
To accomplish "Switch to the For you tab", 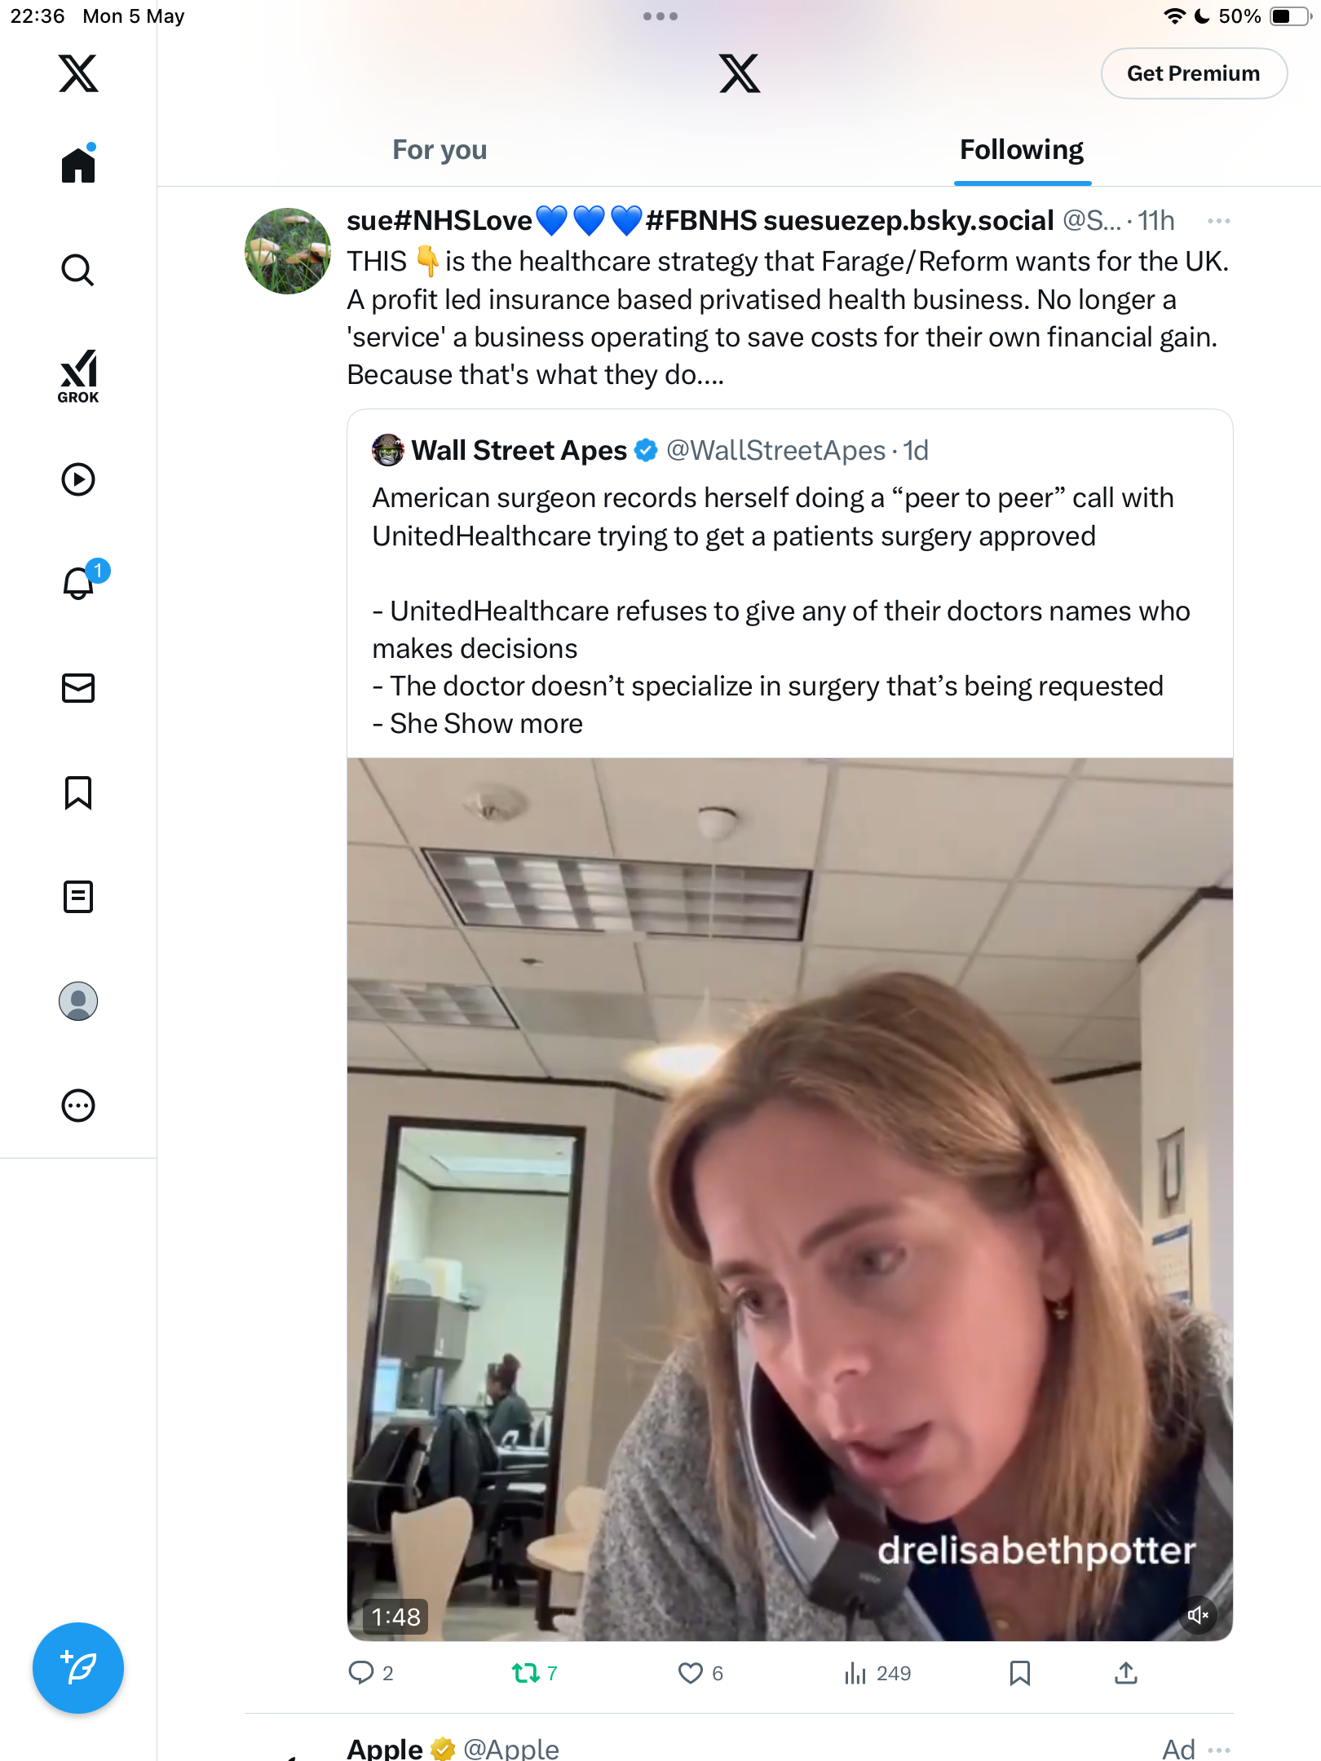I will coord(440,150).
